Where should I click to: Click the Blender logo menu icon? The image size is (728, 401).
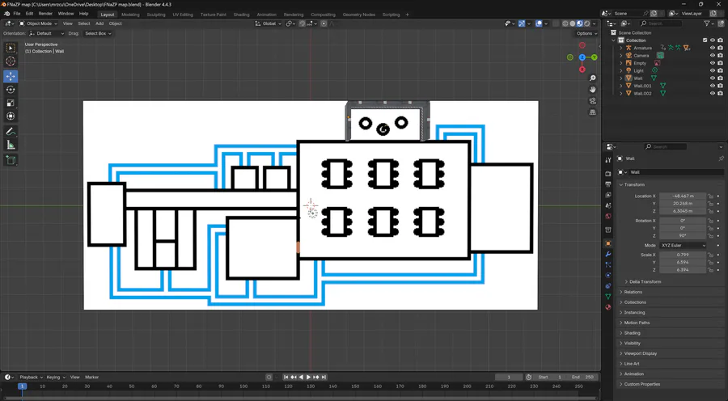[6, 14]
